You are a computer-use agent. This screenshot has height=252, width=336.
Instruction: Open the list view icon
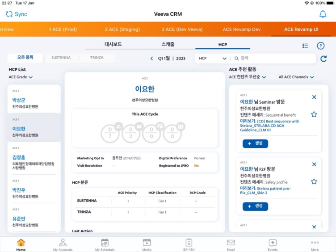(x=305, y=46)
